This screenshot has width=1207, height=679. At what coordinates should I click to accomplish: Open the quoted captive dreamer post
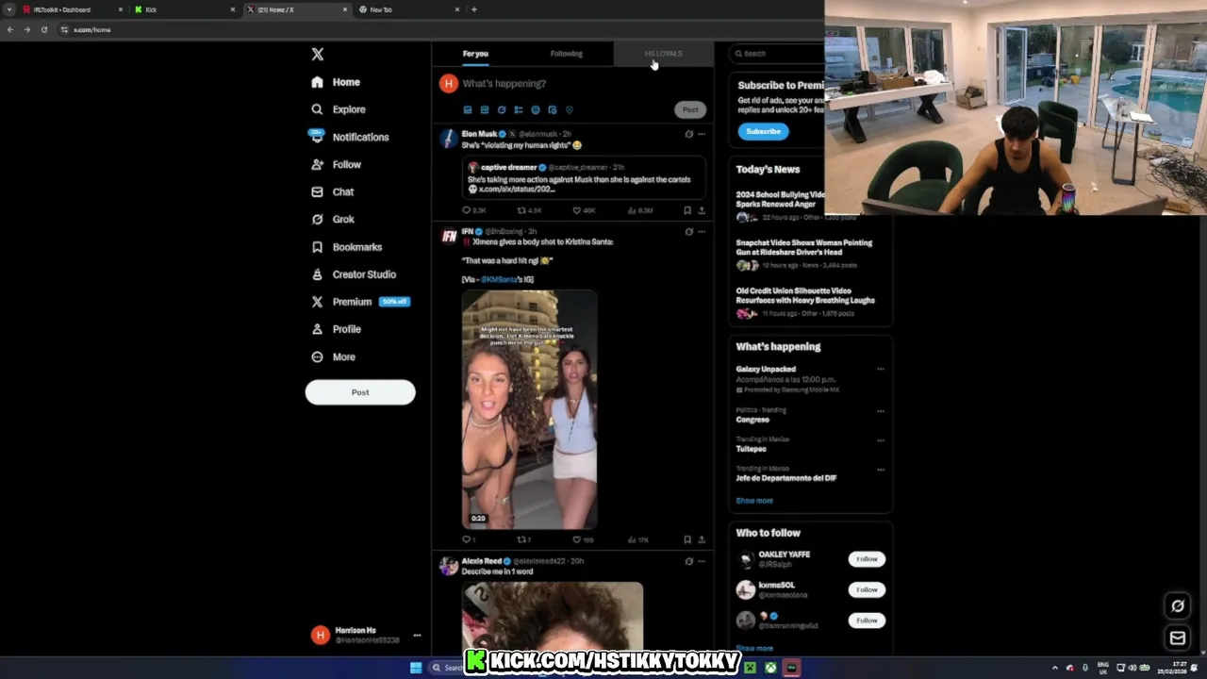point(583,178)
